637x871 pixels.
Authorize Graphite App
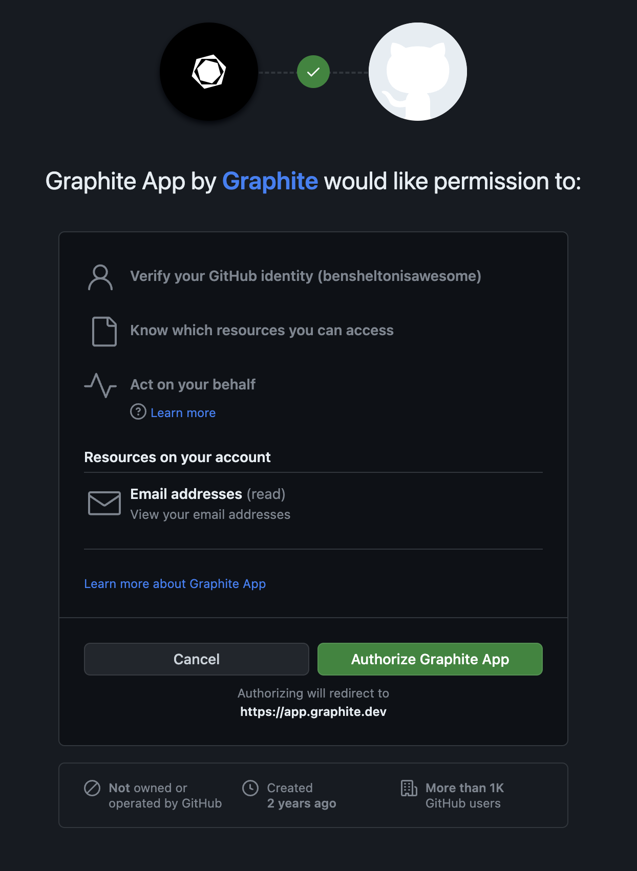[430, 659]
